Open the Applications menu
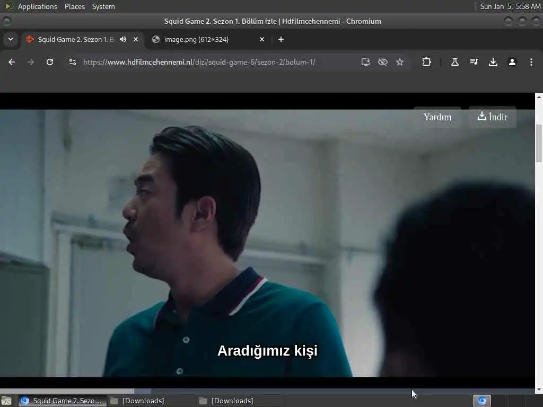Screen dimensions: 543x407 click(38, 6)
